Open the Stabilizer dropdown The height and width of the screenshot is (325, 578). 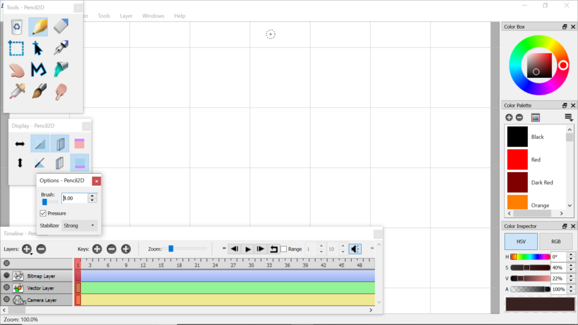pyautogui.click(x=79, y=225)
